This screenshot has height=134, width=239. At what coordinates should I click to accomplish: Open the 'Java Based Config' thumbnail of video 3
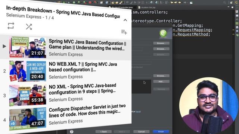point(28,95)
